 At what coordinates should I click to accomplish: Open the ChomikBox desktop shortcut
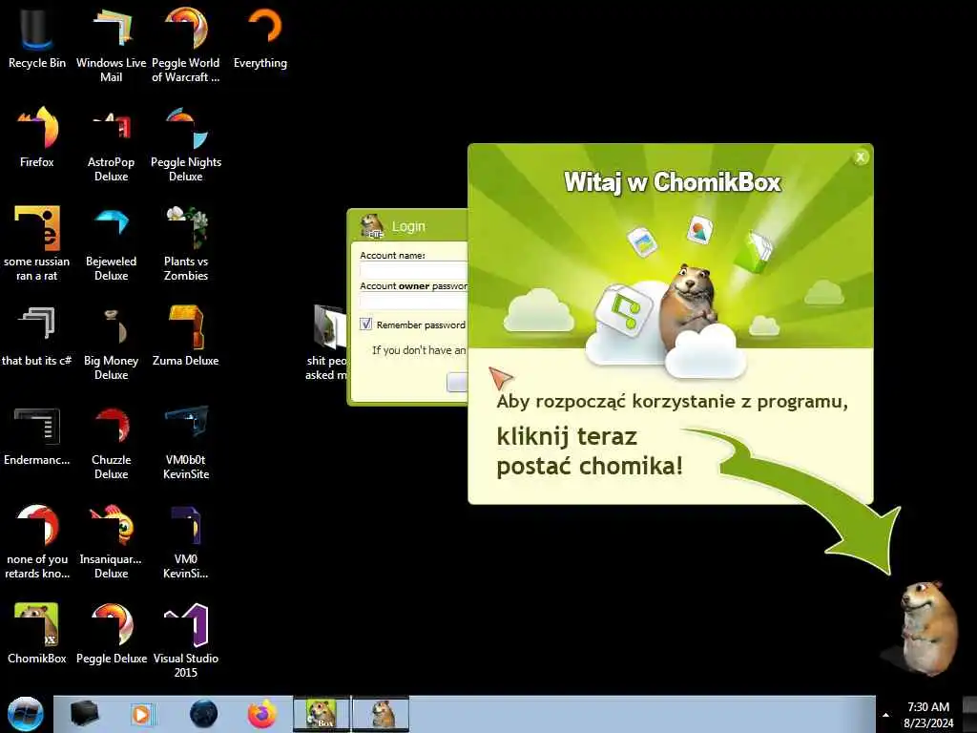click(37, 634)
